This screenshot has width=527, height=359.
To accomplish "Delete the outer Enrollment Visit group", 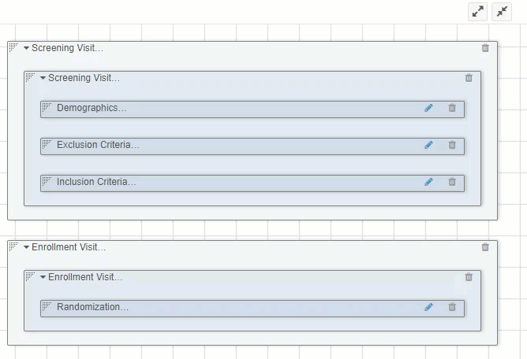I will click(485, 247).
